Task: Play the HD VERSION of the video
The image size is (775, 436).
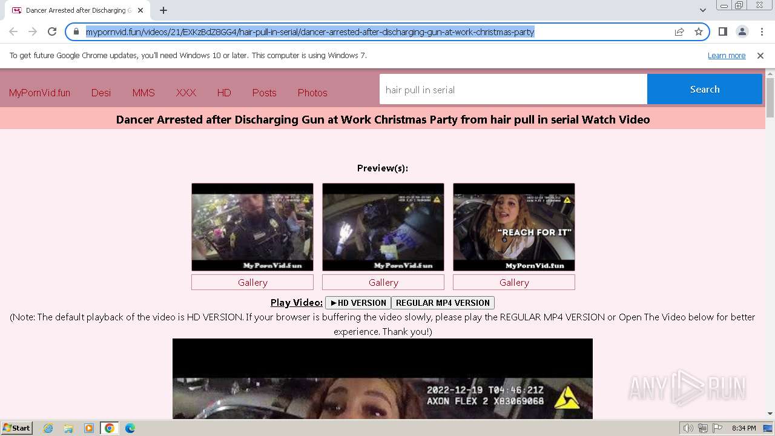Action: click(x=358, y=303)
